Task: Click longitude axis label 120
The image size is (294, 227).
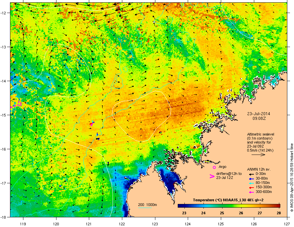Action: [56, 224]
